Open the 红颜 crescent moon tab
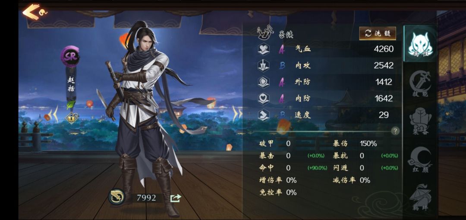Image resolution: width=466 pixels, height=220 pixels. click(421, 159)
